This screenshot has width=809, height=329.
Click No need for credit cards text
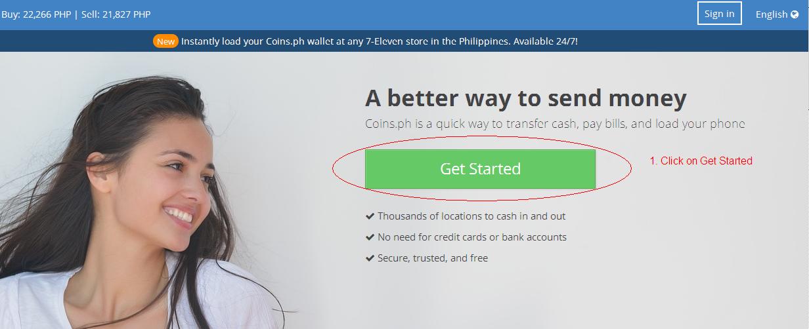(472, 237)
